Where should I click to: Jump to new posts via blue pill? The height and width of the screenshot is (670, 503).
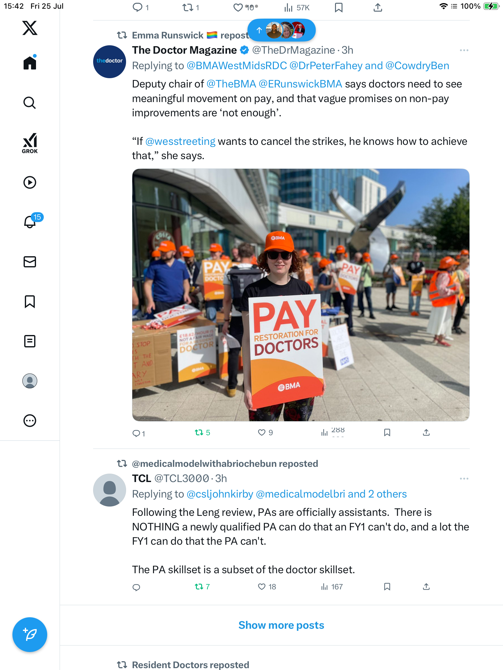click(282, 30)
